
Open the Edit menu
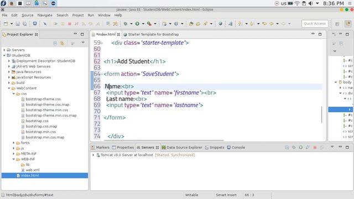click(14, 15)
